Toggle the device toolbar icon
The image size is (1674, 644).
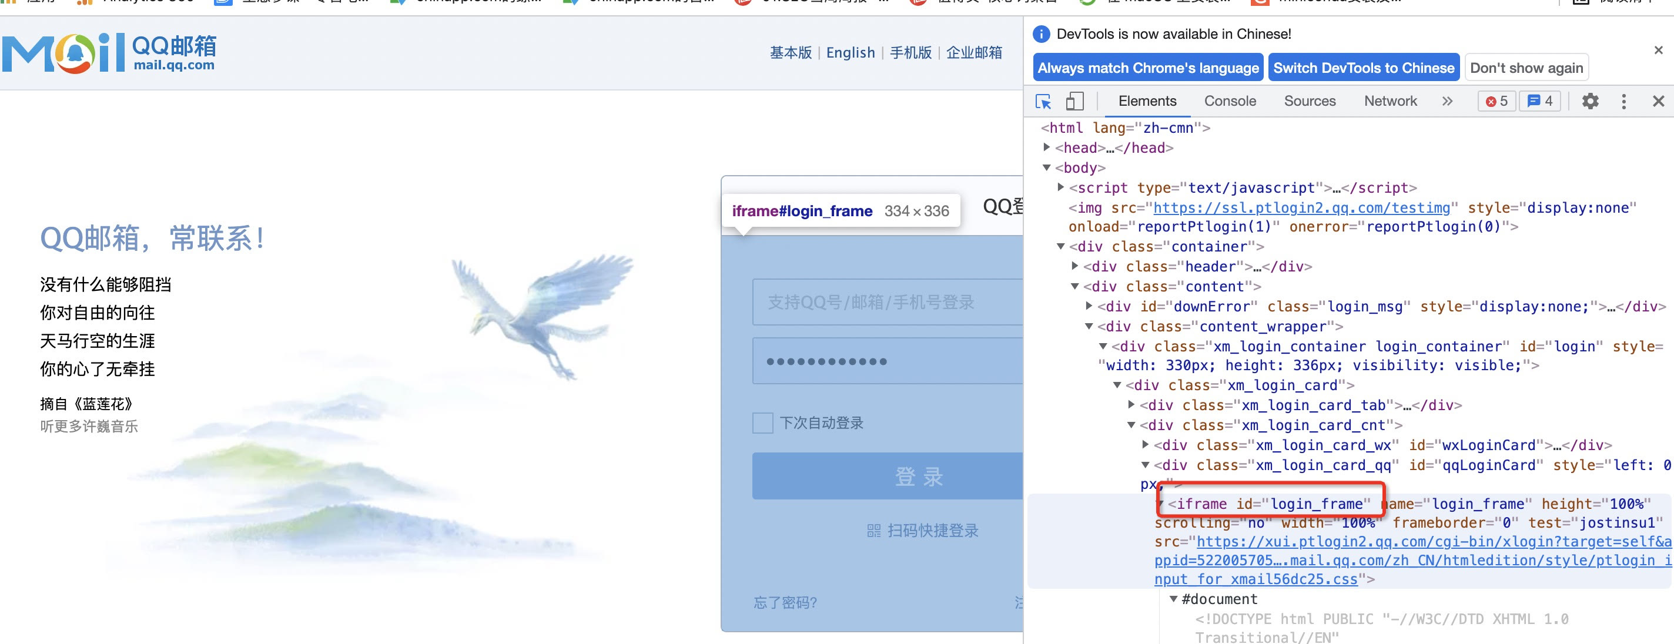[x=1074, y=102]
